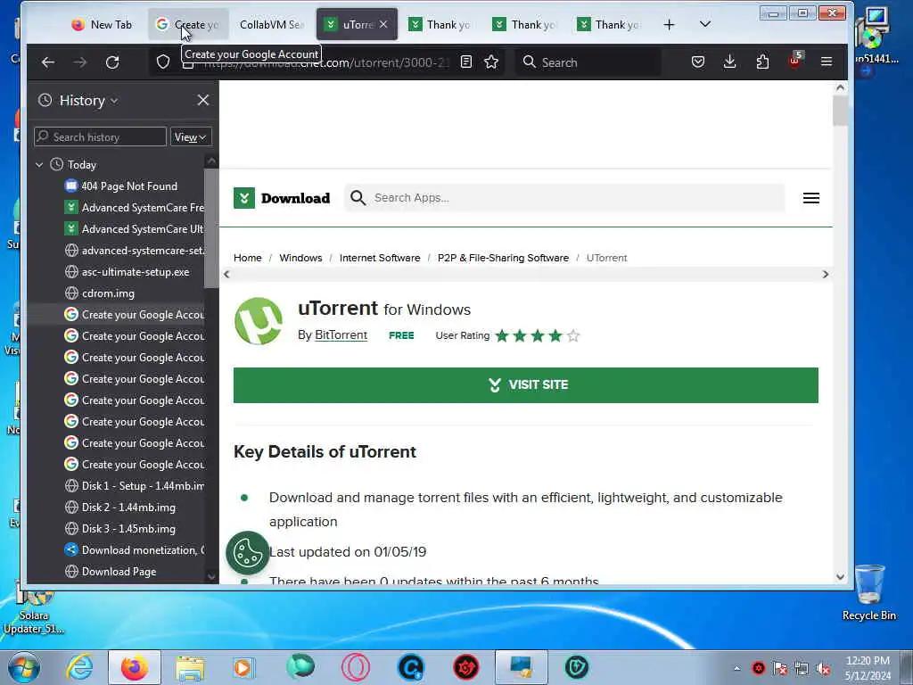Show hidden system tray icons arrow
913x685 pixels.
point(737,668)
